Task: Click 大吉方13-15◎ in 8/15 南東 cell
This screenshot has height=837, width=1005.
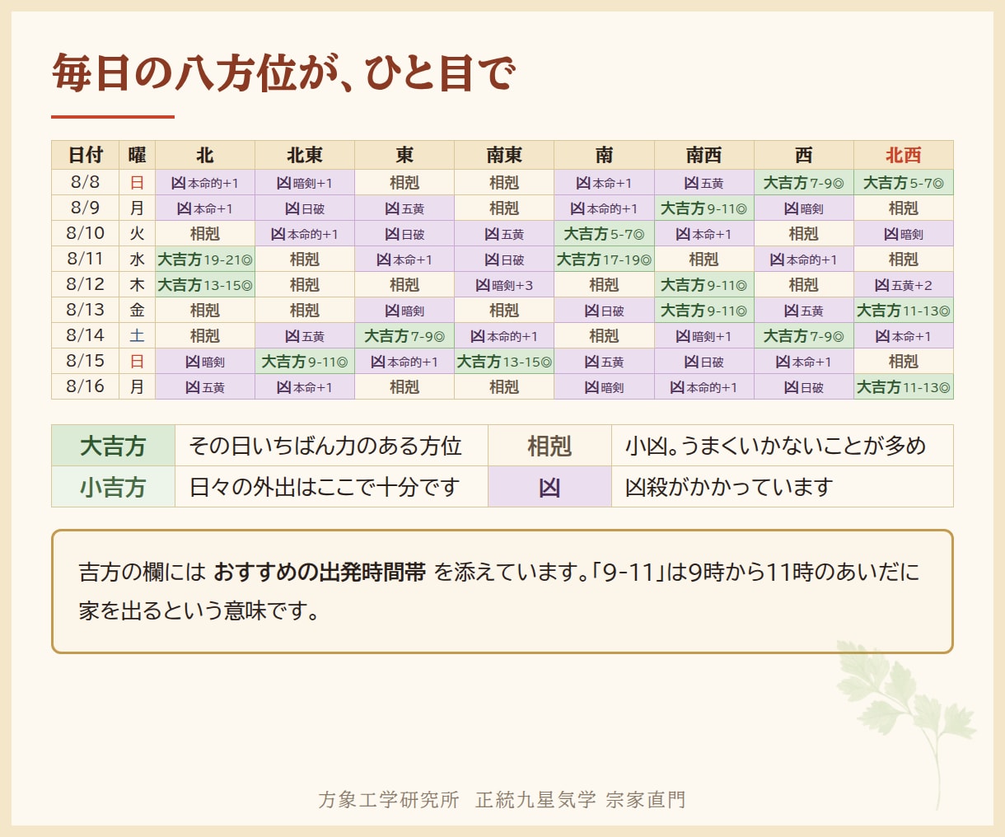Action: pyautogui.click(x=504, y=361)
